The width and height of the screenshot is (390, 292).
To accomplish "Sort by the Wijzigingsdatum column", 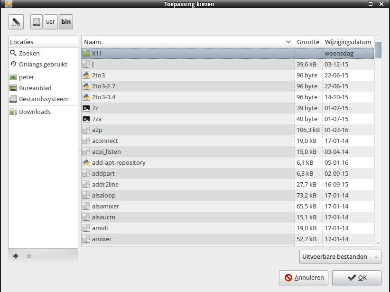I will 348,42.
